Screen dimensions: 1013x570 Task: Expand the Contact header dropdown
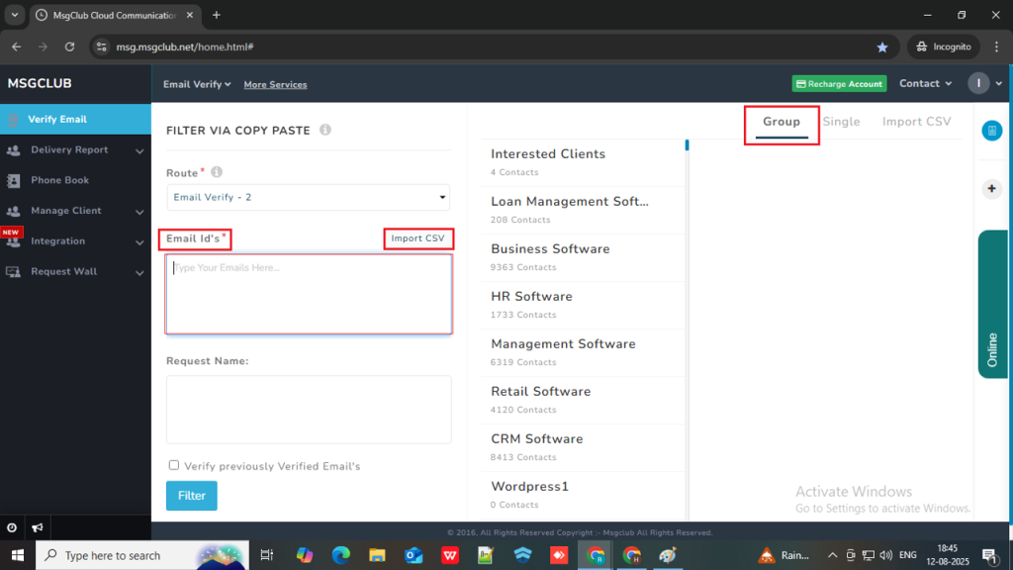click(x=925, y=83)
